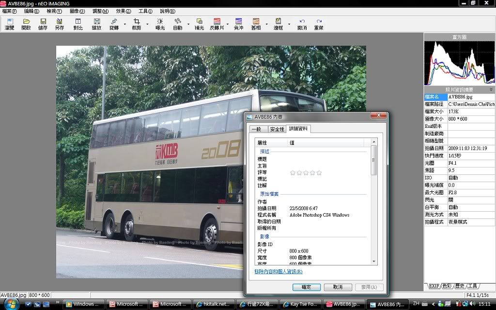Viewport: 496px width, 310px height.
Task: Click the volume icon in system tray
Action: [473, 304]
